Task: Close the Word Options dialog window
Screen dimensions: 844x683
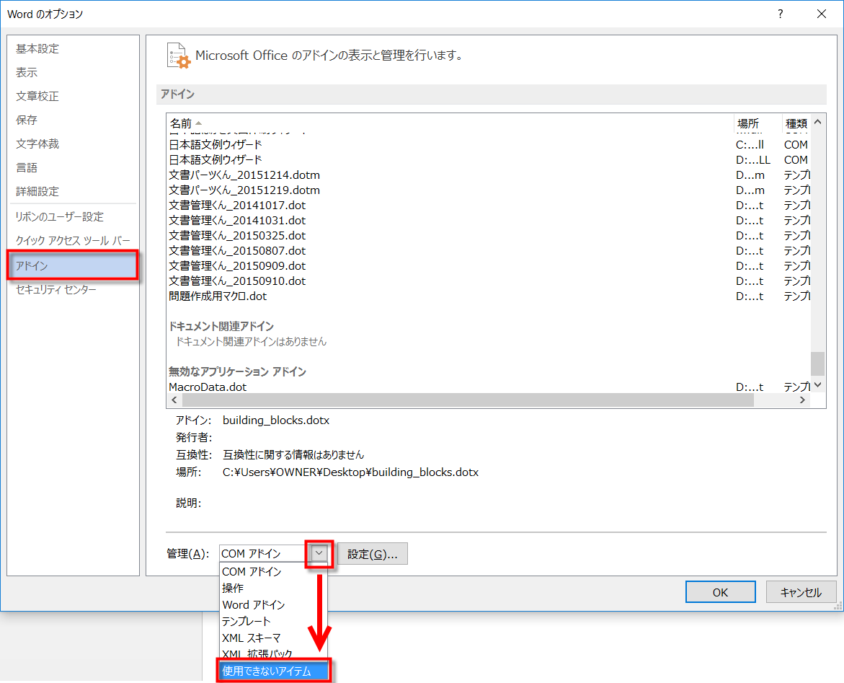Action: tap(821, 14)
